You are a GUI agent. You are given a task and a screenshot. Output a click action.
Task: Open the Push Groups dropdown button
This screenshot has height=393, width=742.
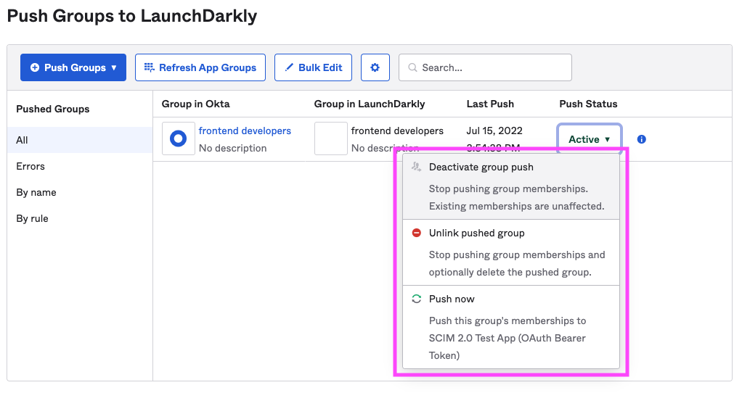coord(73,67)
